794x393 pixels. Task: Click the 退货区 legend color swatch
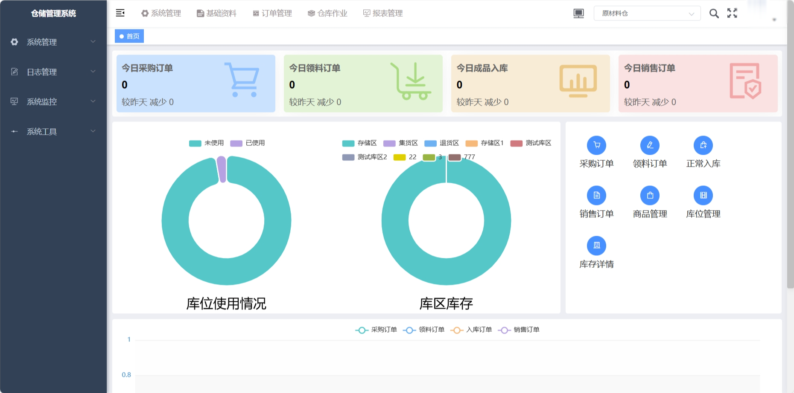coord(430,143)
